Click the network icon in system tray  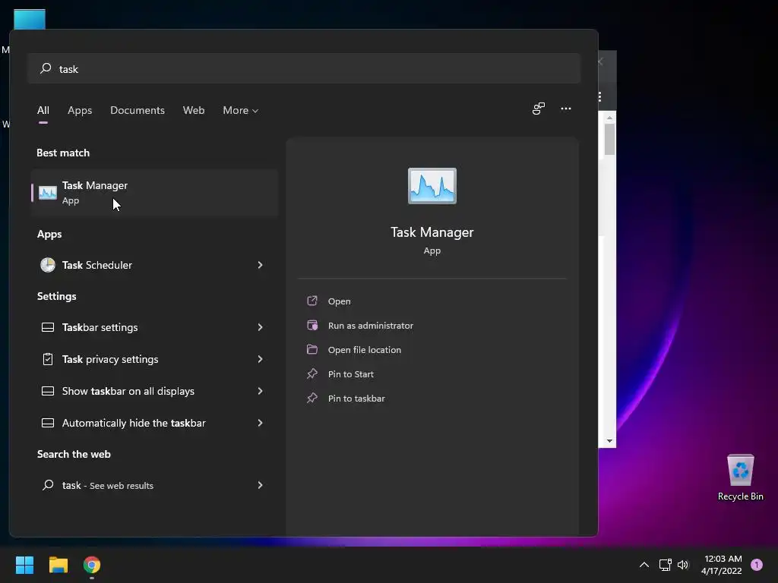tap(665, 565)
